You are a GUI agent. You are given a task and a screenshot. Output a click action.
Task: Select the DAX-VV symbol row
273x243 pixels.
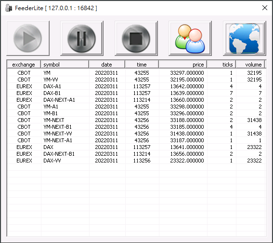137,161
